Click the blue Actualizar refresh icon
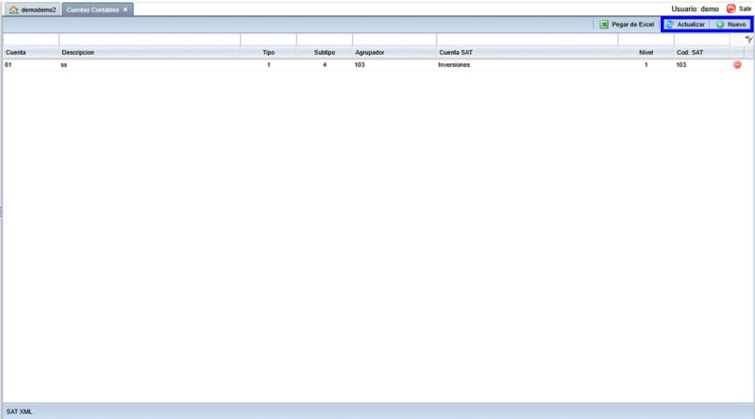 click(669, 25)
